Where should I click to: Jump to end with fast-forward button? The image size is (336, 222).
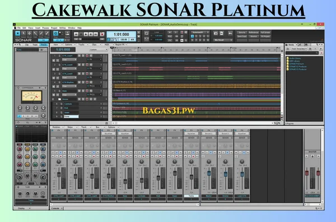click(x=96, y=34)
